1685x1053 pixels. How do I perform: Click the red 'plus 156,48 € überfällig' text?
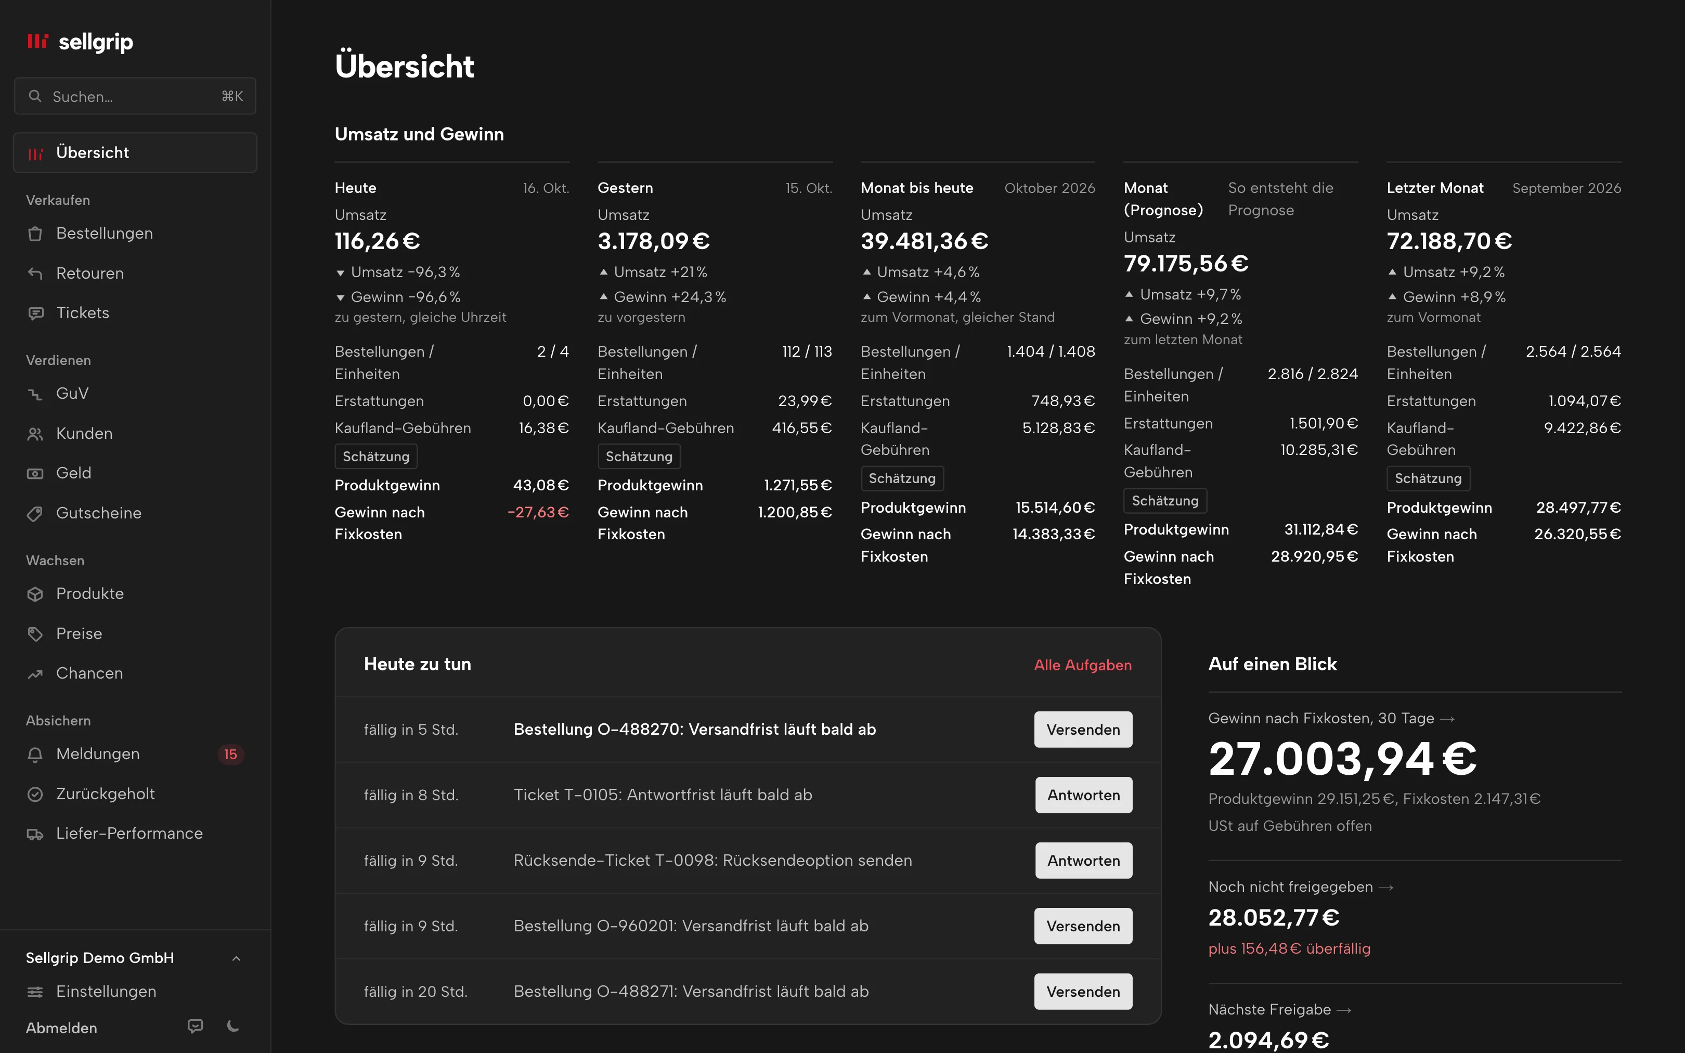tap(1289, 948)
